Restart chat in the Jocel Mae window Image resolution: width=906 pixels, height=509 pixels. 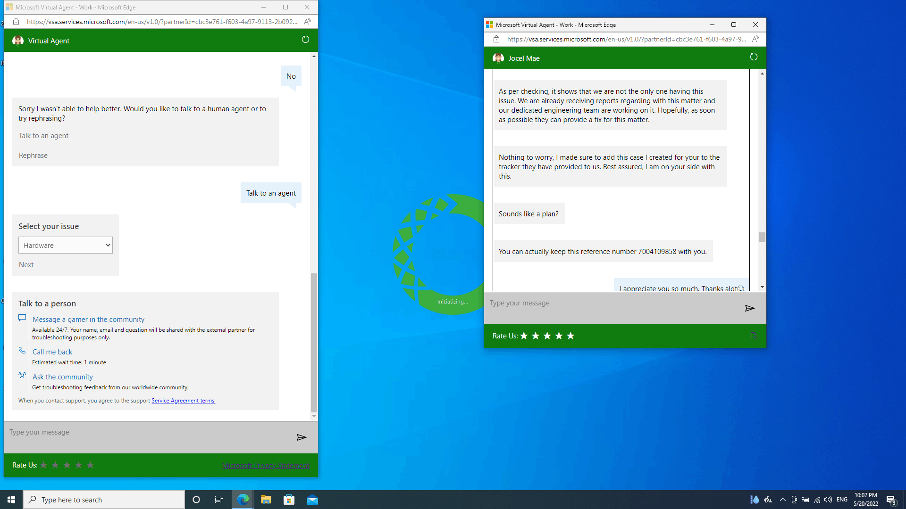point(754,57)
